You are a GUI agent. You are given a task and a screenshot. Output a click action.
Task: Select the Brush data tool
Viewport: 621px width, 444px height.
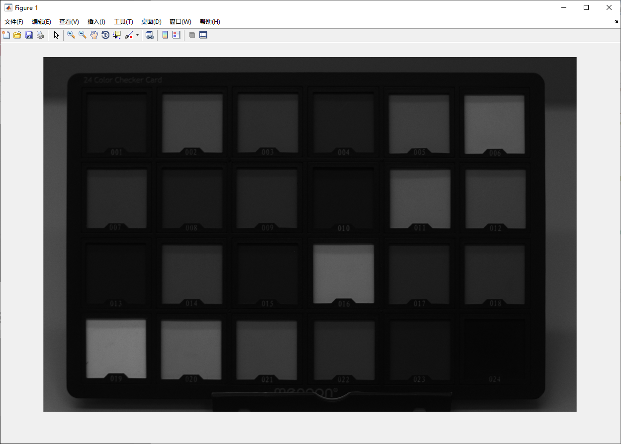click(x=129, y=35)
